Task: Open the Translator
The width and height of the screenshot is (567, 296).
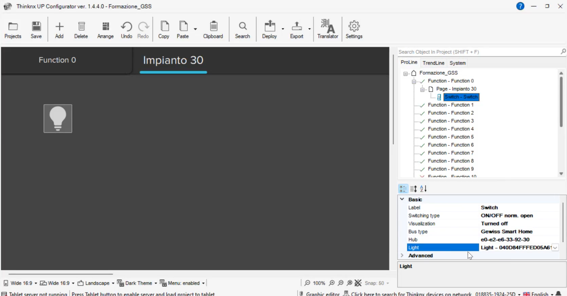Action: (x=328, y=29)
